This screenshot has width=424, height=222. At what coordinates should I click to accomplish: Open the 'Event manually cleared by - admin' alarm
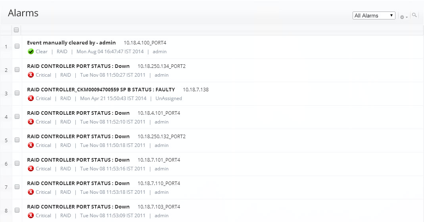point(71,42)
